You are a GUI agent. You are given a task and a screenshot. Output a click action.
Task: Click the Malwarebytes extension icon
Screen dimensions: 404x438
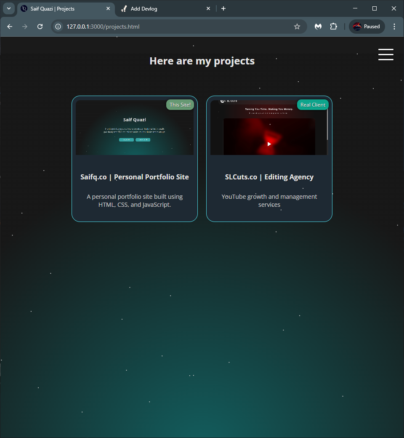(x=319, y=27)
